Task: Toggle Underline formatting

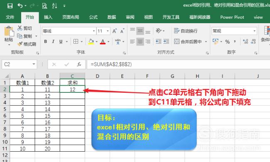Action: tap(61, 41)
